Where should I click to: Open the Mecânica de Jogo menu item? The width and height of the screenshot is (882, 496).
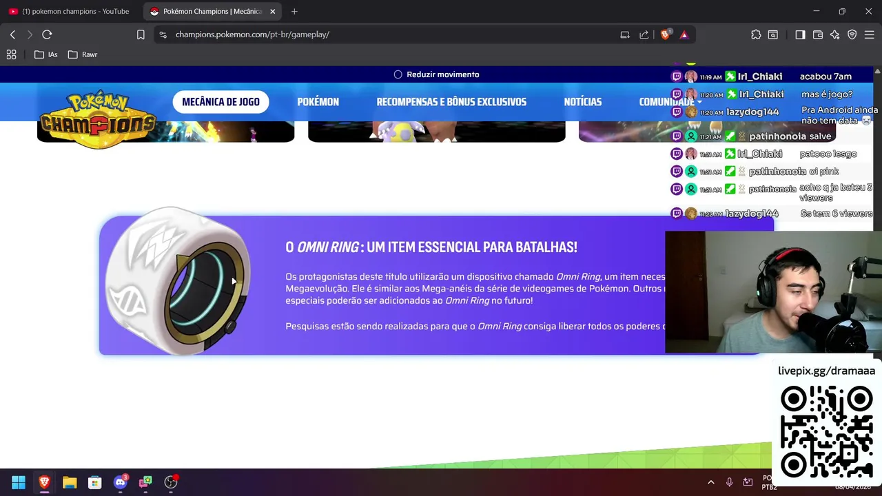pos(220,102)
